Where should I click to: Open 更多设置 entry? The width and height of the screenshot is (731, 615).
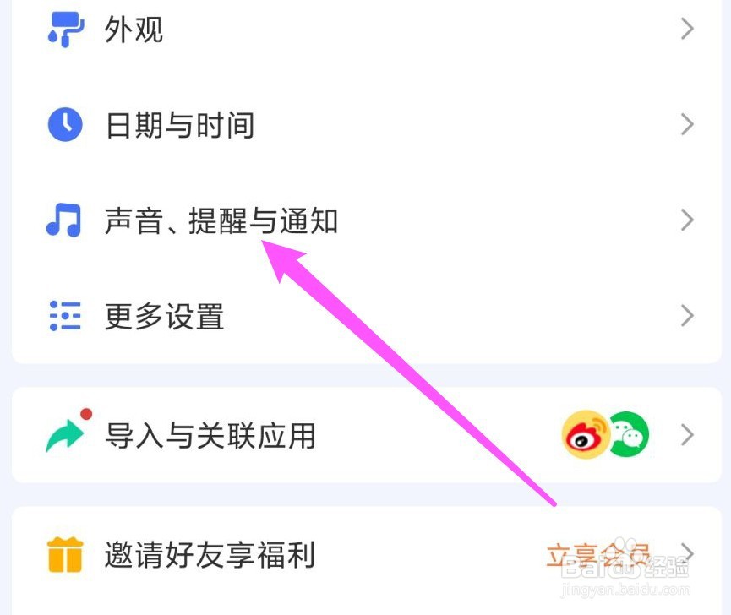coord(367,316)
